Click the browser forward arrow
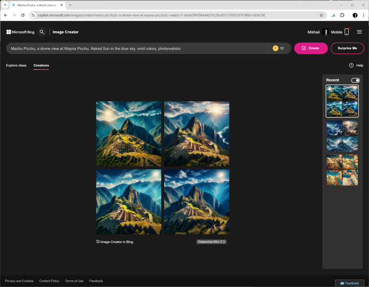 point(14,15)
